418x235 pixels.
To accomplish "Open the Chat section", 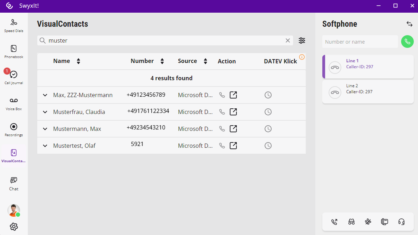I will pyautogui.click(x=14, y=184).
